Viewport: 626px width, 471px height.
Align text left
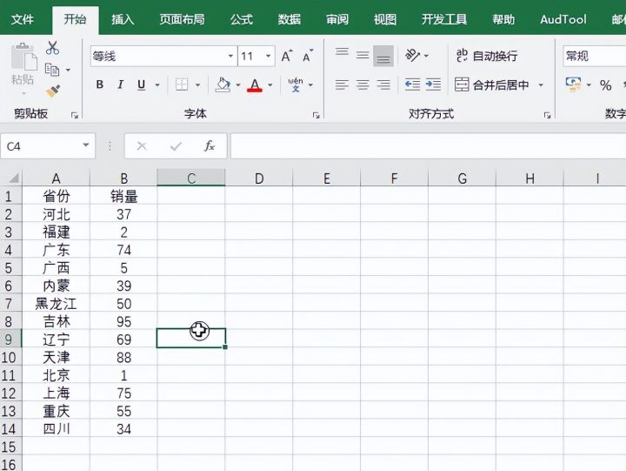343,84
